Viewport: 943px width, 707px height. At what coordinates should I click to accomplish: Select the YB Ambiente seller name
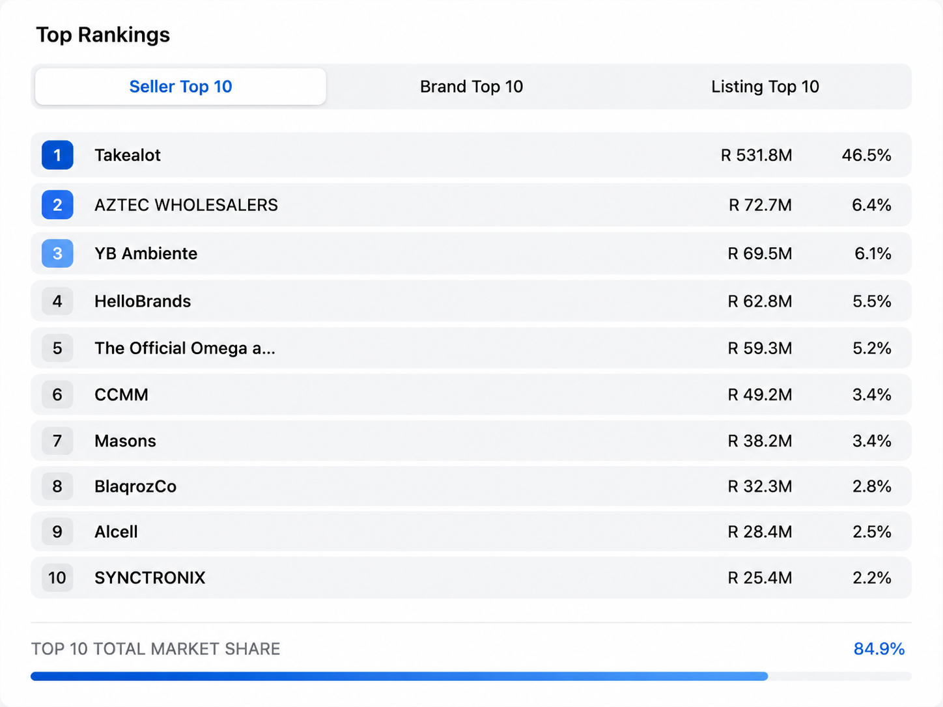(146, 253)
